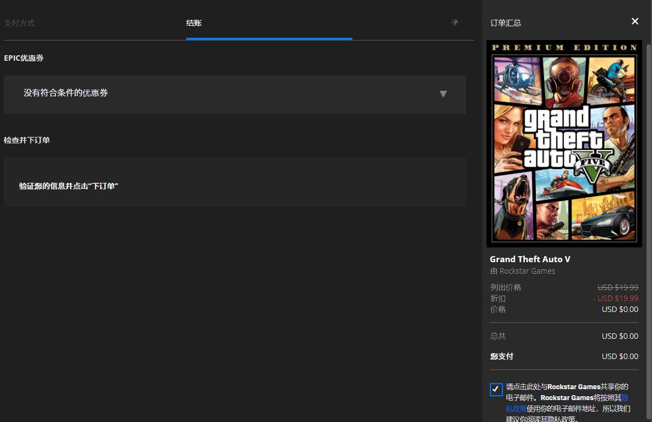The image size is (652, 422).
Task: Click the 您支付 amount USD $0.00
Action: [620, 356]
